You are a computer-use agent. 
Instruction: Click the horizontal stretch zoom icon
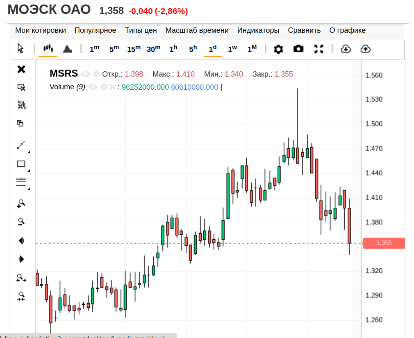21,278
